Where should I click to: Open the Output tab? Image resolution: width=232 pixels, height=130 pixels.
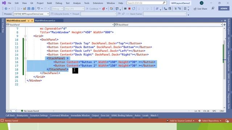pyautogui.click(x=95, y=116)
